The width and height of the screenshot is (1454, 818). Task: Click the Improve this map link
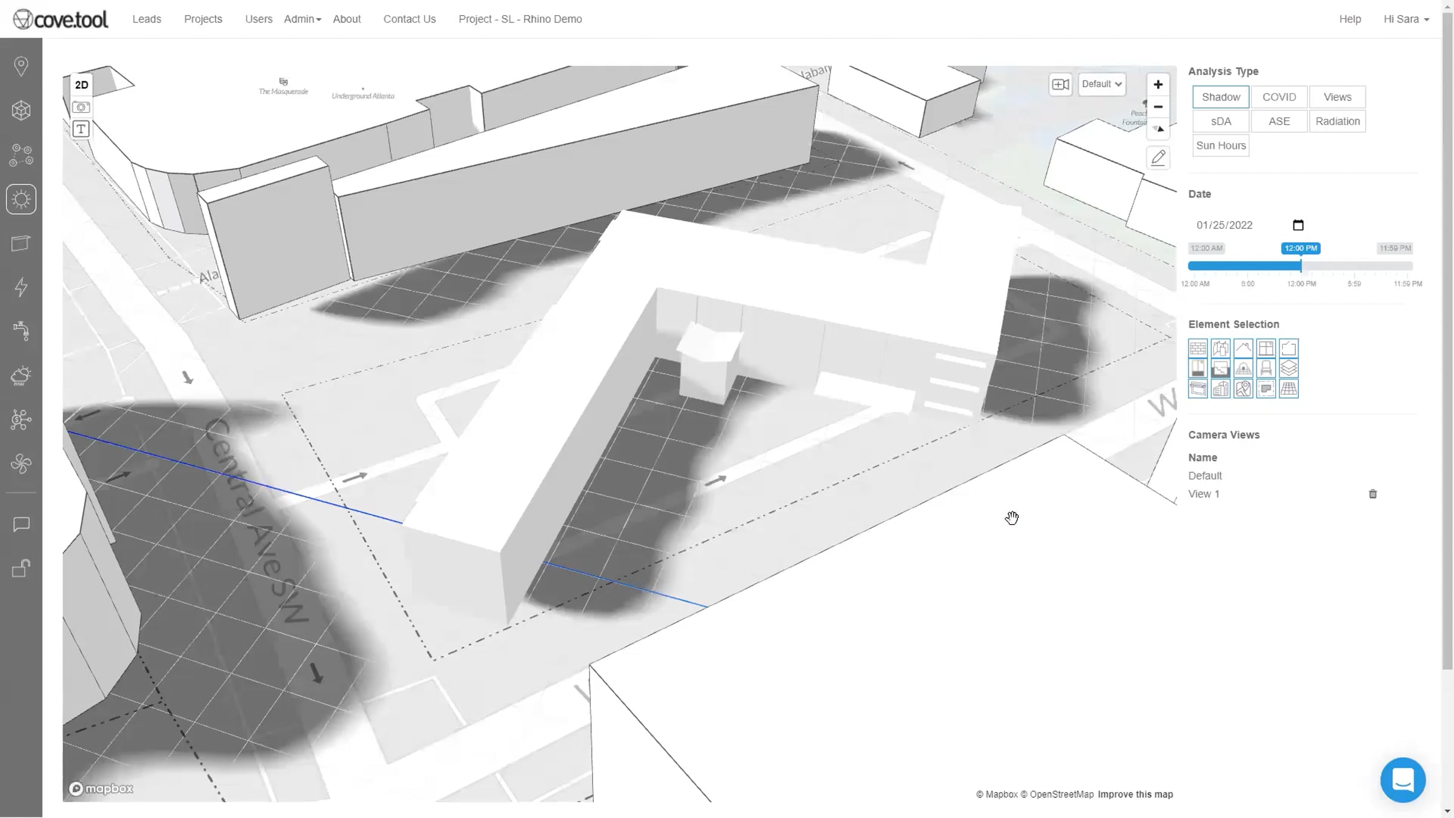(1135, 794)
